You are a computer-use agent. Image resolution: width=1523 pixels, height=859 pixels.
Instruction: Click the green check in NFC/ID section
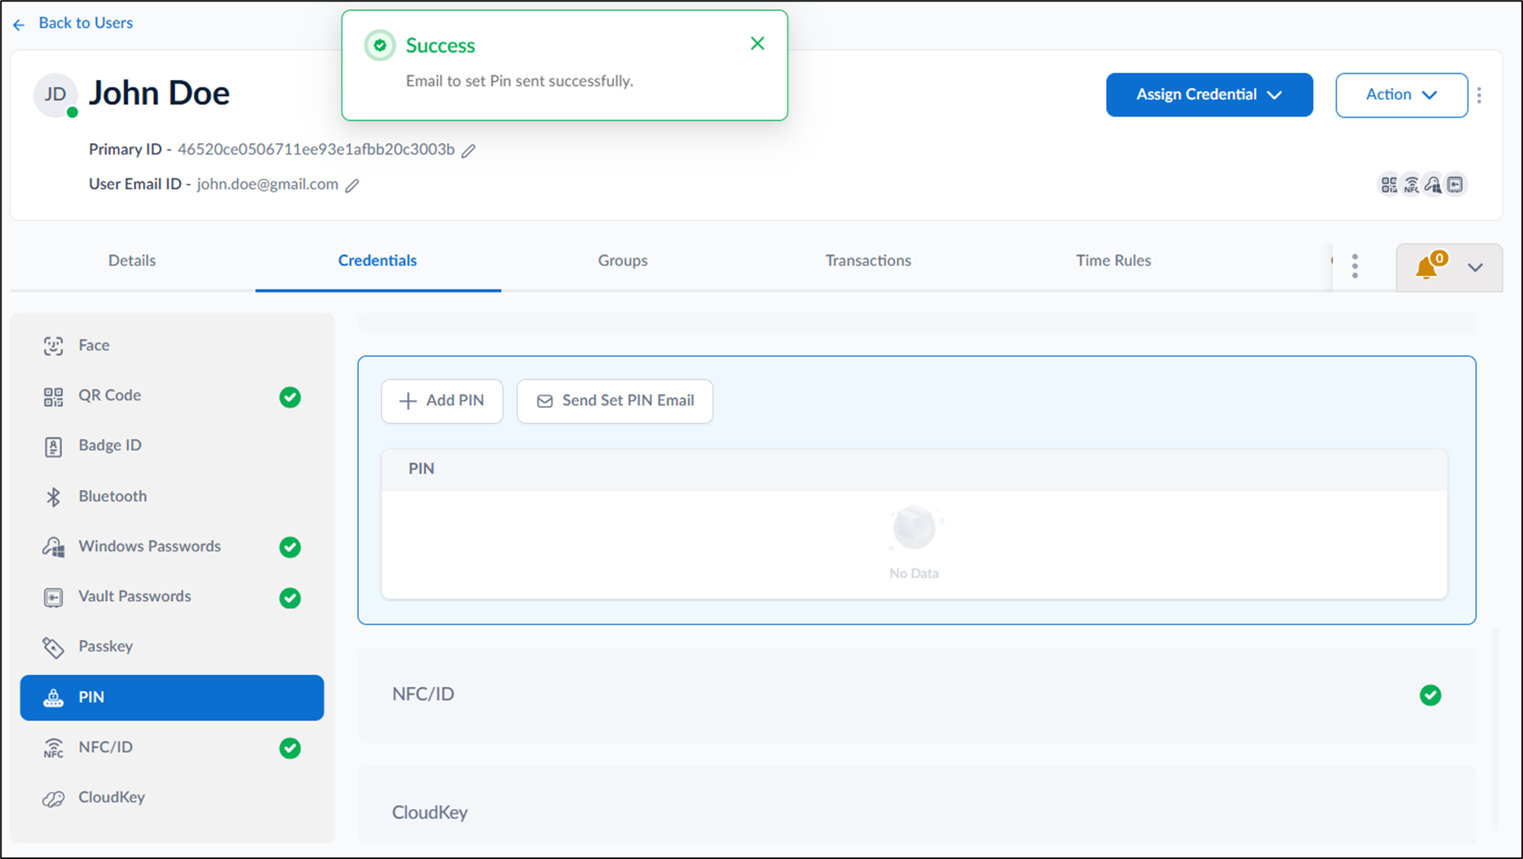1430,695
